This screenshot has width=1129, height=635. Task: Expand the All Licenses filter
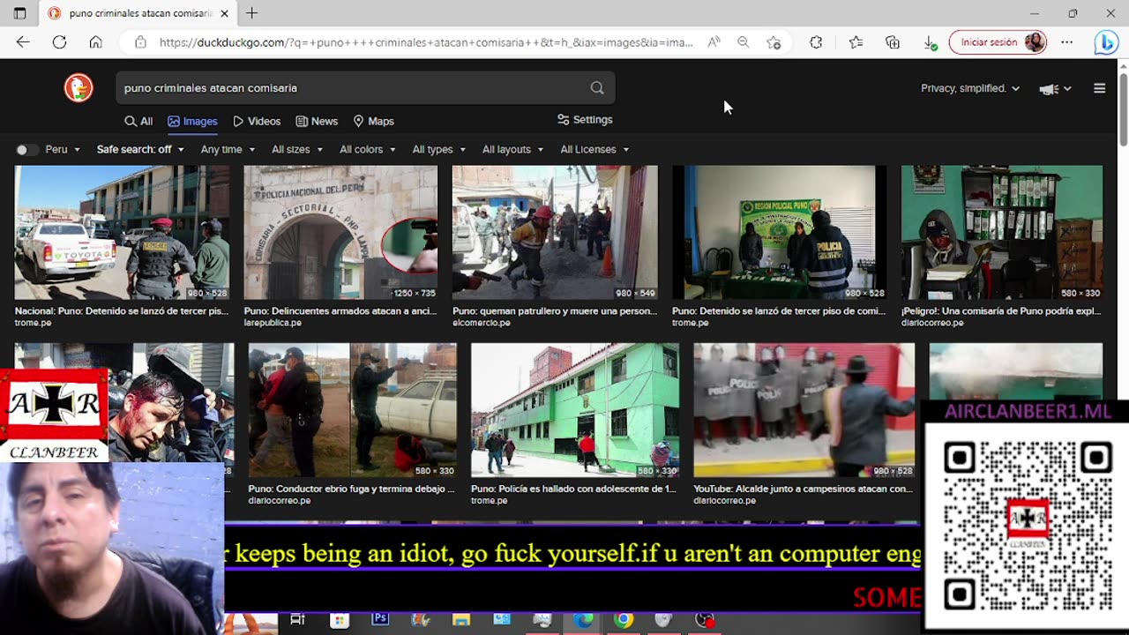tap(594, 150)
